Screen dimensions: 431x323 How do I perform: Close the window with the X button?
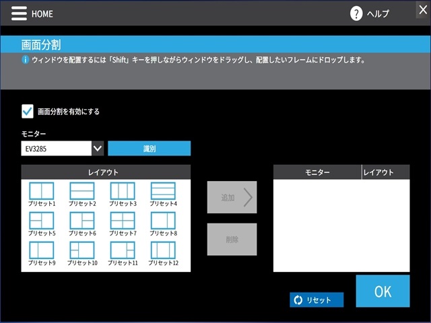point(423,10)
